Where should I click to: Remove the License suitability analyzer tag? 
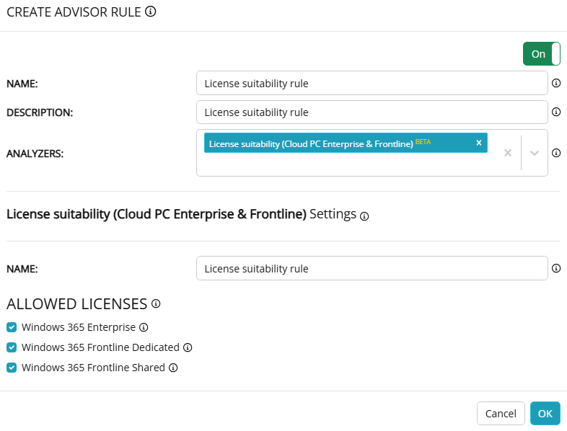click(x=479, y=143)
